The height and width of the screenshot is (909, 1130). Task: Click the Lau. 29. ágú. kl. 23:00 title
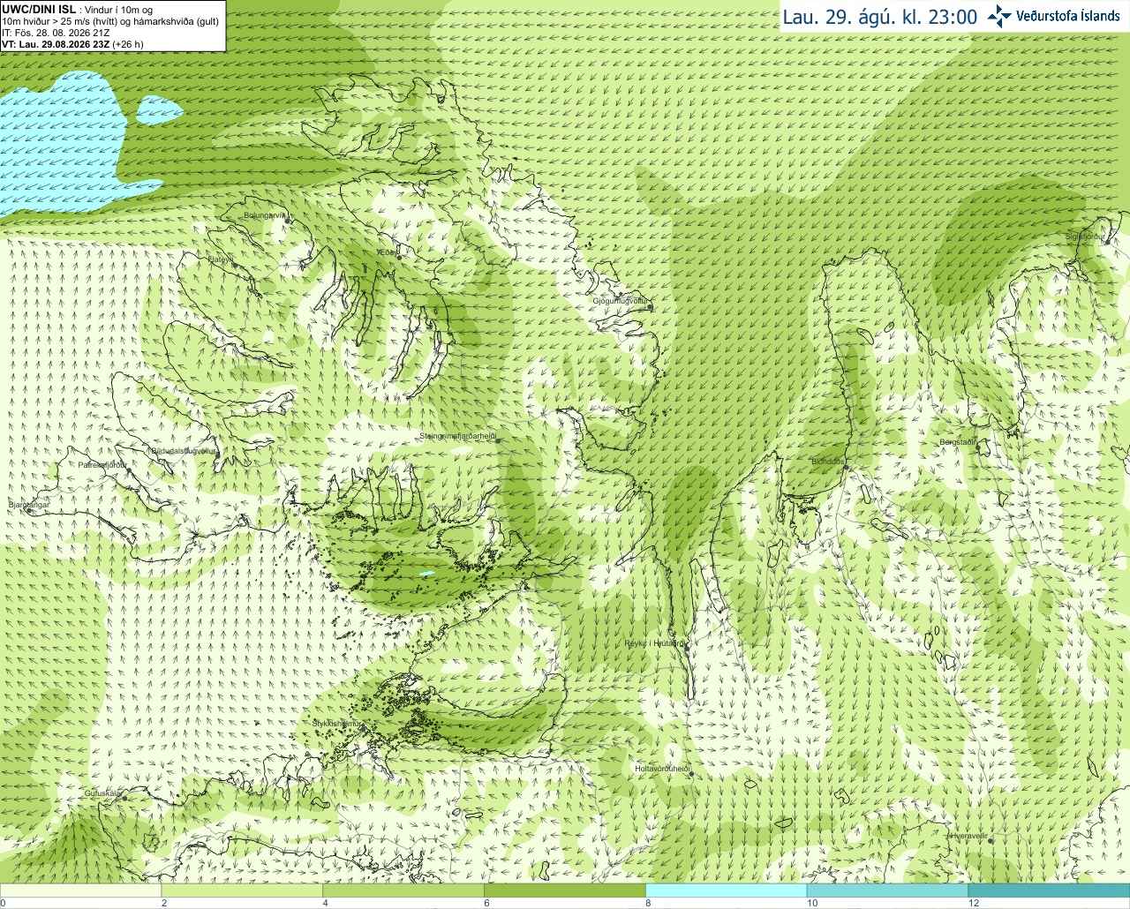tap(880, 17)
